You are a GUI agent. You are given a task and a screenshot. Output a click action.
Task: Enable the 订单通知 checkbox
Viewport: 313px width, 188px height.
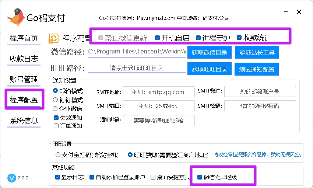pos(56,126)
